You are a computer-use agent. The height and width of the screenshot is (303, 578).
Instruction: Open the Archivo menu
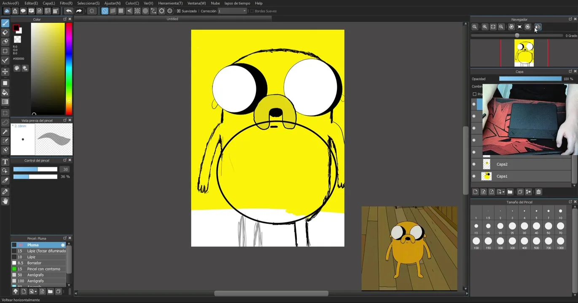click(11, 3)
